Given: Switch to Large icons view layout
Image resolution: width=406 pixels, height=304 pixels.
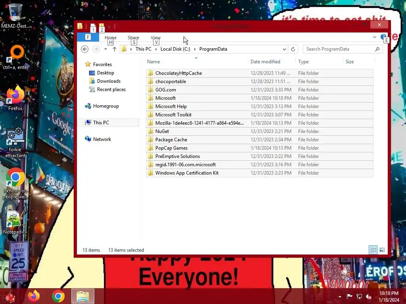Looking at the screenshot, I should click(382, 250).
